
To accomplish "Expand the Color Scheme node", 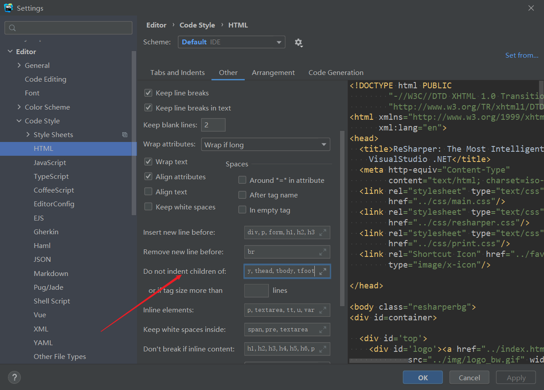I will [19, 107].
